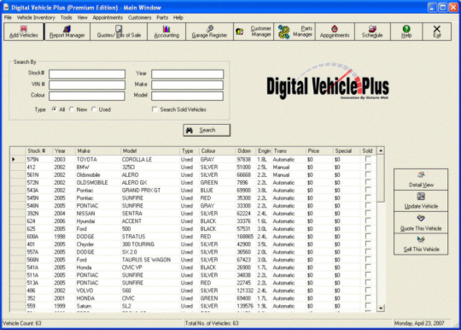This screenshot has height=330, width=461.
Task: Open the Vehicle Inventory menu
Action: [36, 18]
